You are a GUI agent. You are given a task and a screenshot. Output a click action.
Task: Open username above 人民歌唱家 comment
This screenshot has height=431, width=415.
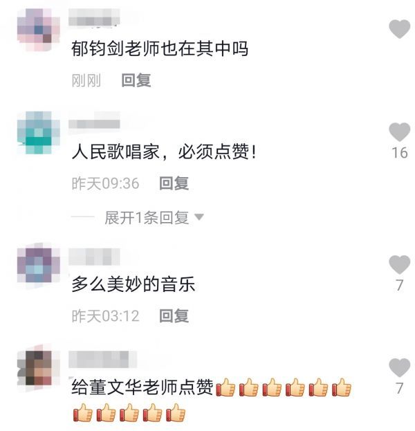(94, 120)
